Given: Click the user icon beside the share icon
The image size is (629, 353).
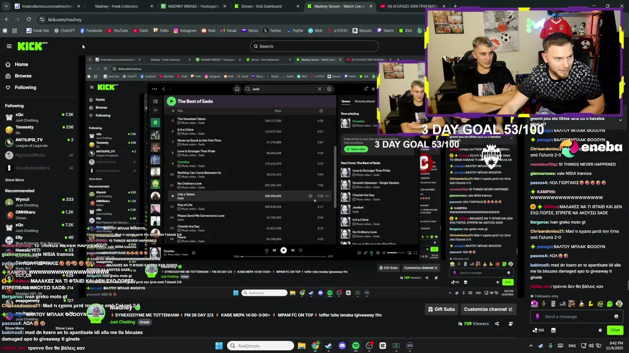Looking at the screenshot, I should [511, 324].
